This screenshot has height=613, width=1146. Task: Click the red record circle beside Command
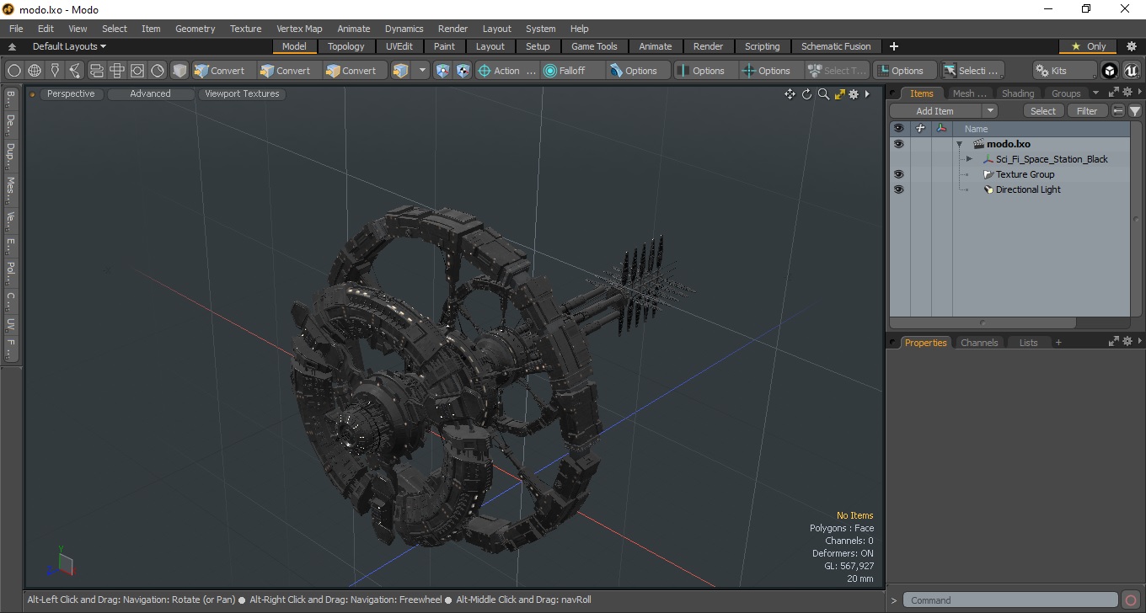coord(1131,600)
